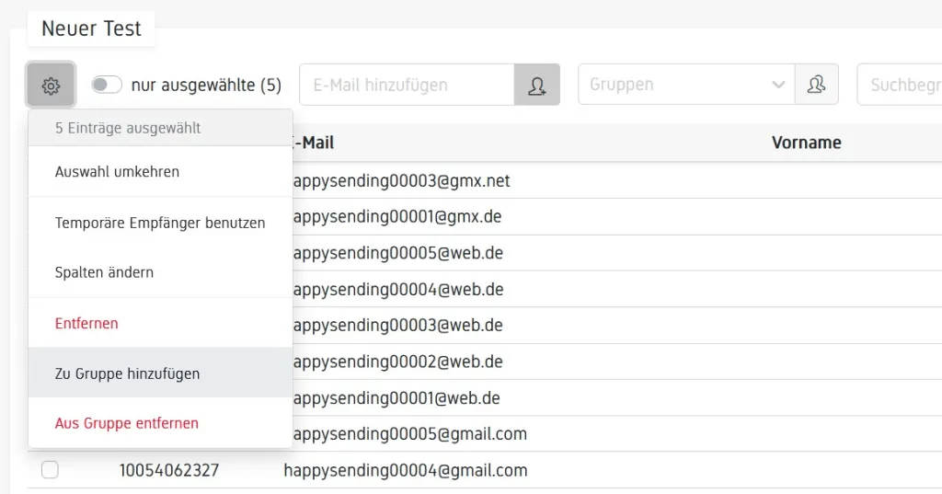Sort by the Vorname column header
Screen dimensions: 942x494
click(x=806, y=143)
